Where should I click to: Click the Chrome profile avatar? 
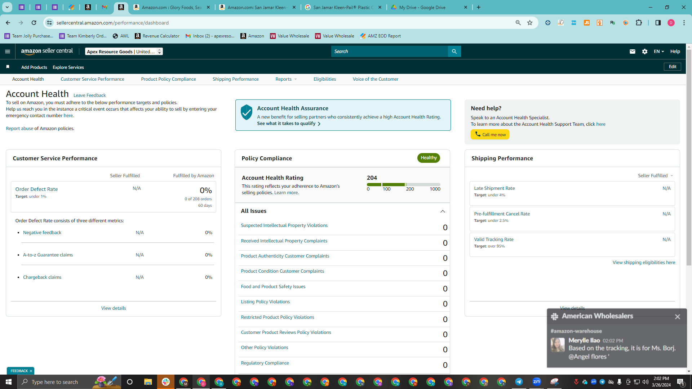click(x=671, y=23)
